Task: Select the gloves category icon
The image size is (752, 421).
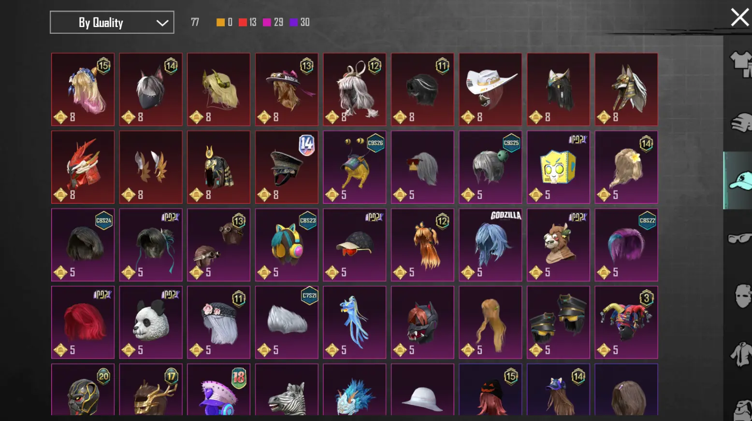Action: click(741, 123)
